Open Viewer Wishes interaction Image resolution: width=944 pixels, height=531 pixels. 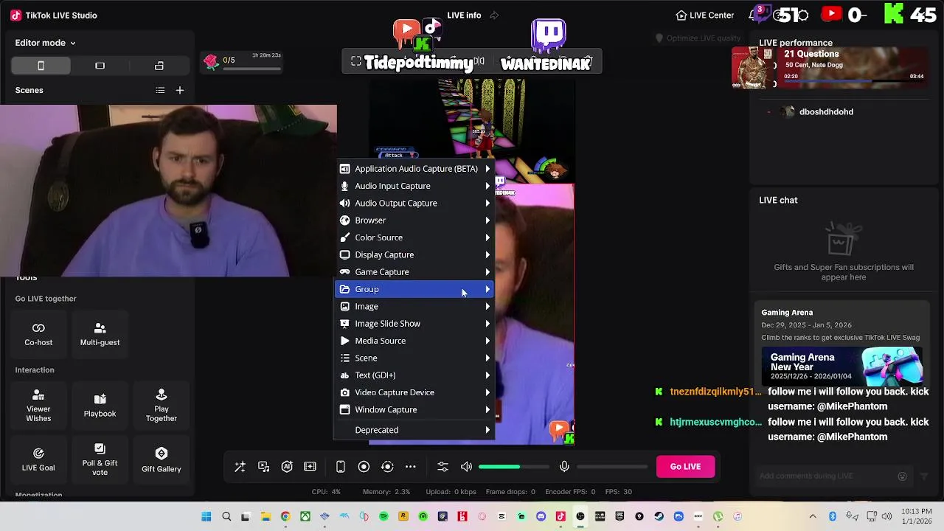click(x=38, y=406)
